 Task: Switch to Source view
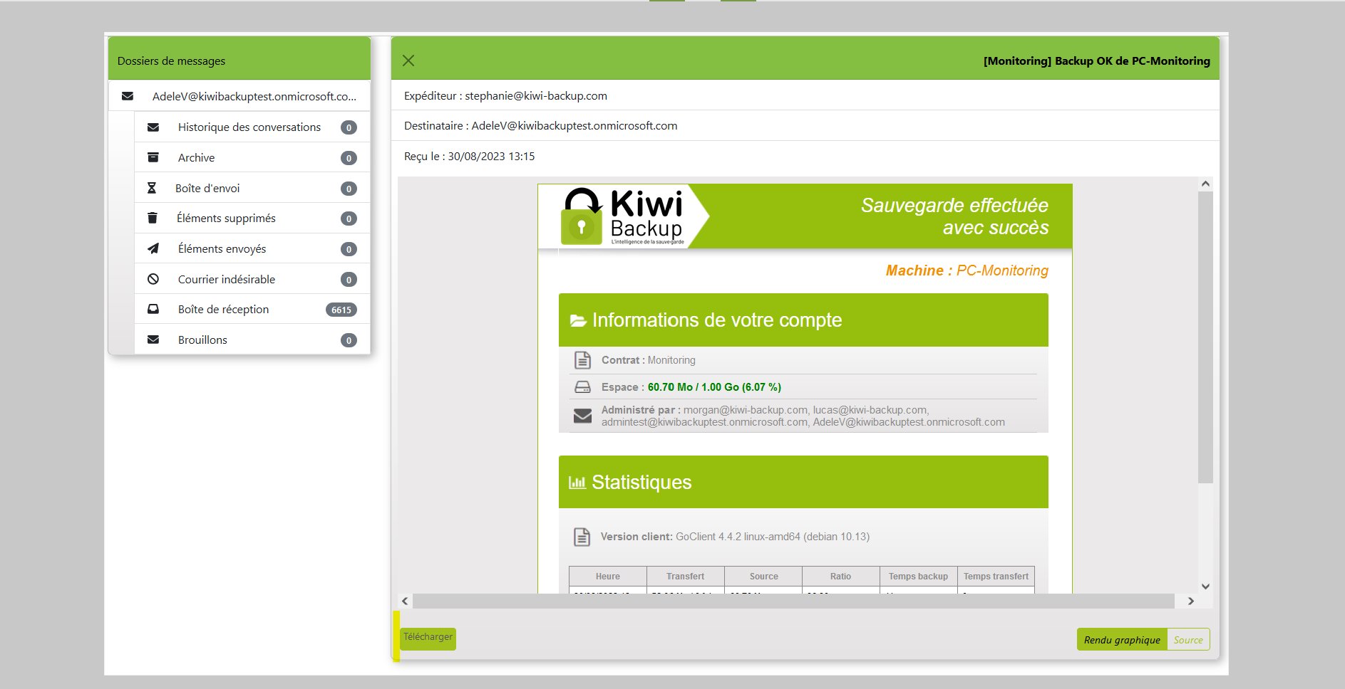[x=1188, y=640]
